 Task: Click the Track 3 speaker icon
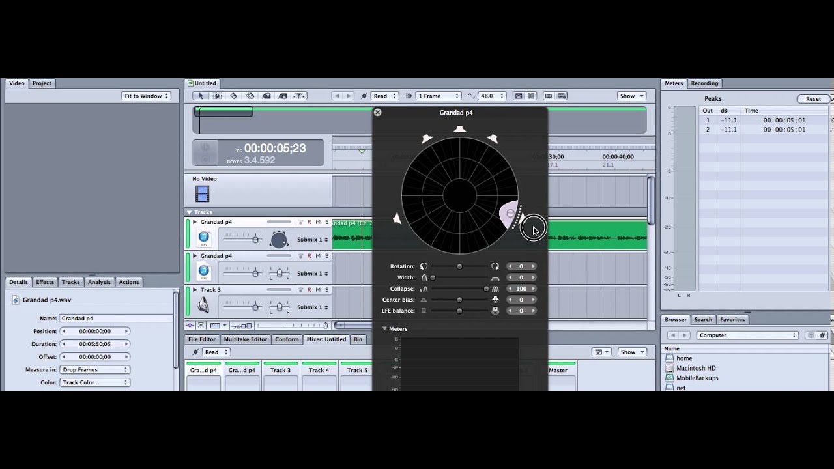(203, 305)
